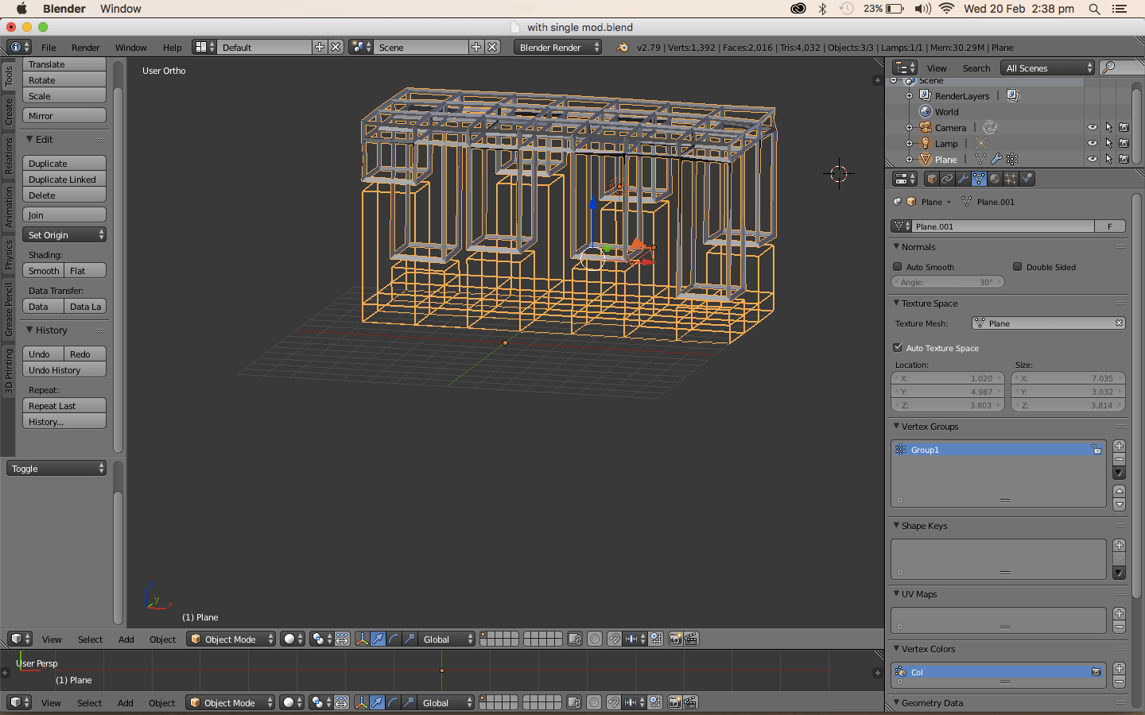This screenshot has width=1145, height=715.
Task: Uncheck Auto Texture Space
Action: 898,347
